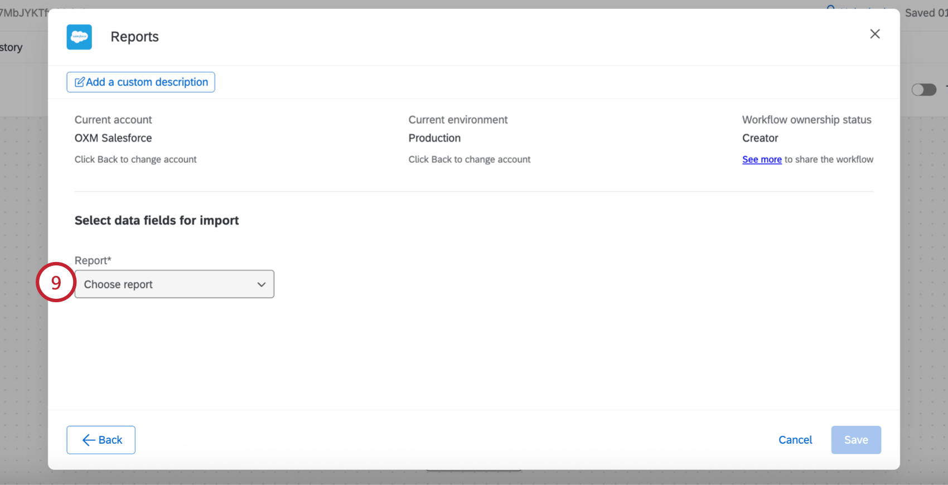The image size is (948, 485).
Task: Click the left arrow icon on Back
Action: click(x=88, y=440)
